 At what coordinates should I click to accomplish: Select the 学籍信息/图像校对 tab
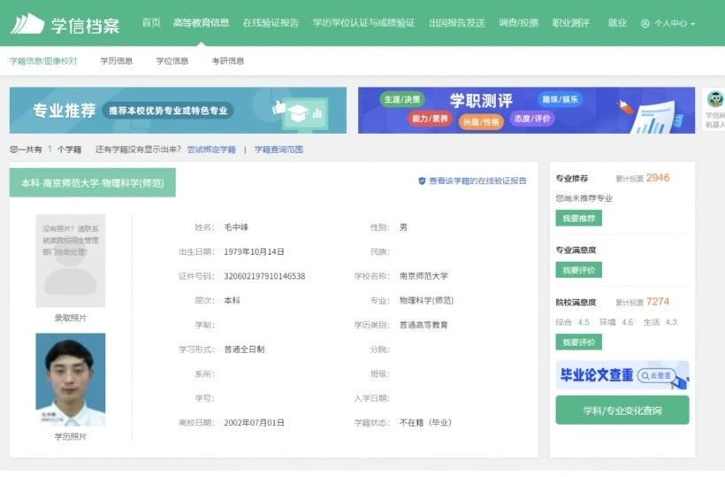pyautogui.click(x=43, y=60)
